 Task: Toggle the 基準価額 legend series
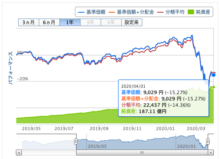click(92, 12)
